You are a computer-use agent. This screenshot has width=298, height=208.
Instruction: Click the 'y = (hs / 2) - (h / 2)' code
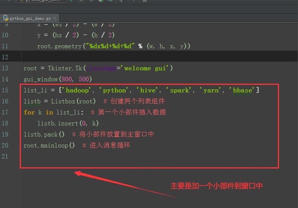76,35
